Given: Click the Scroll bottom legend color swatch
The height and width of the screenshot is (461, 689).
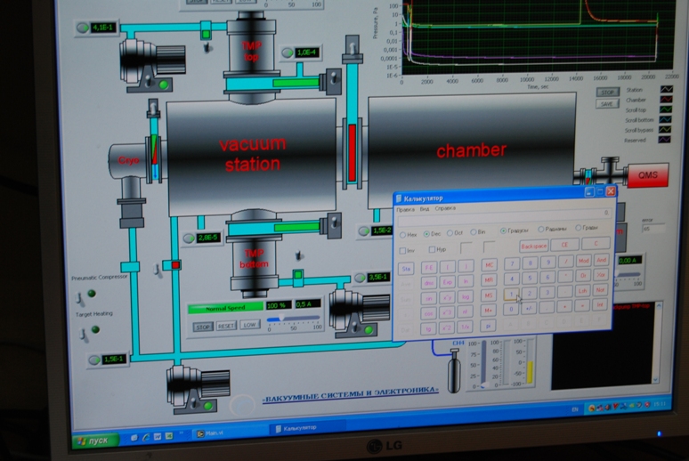Looking at the screenshot, I should [x=665, y=119].
